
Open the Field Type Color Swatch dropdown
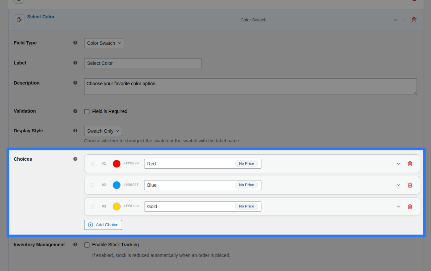point(104,43)
